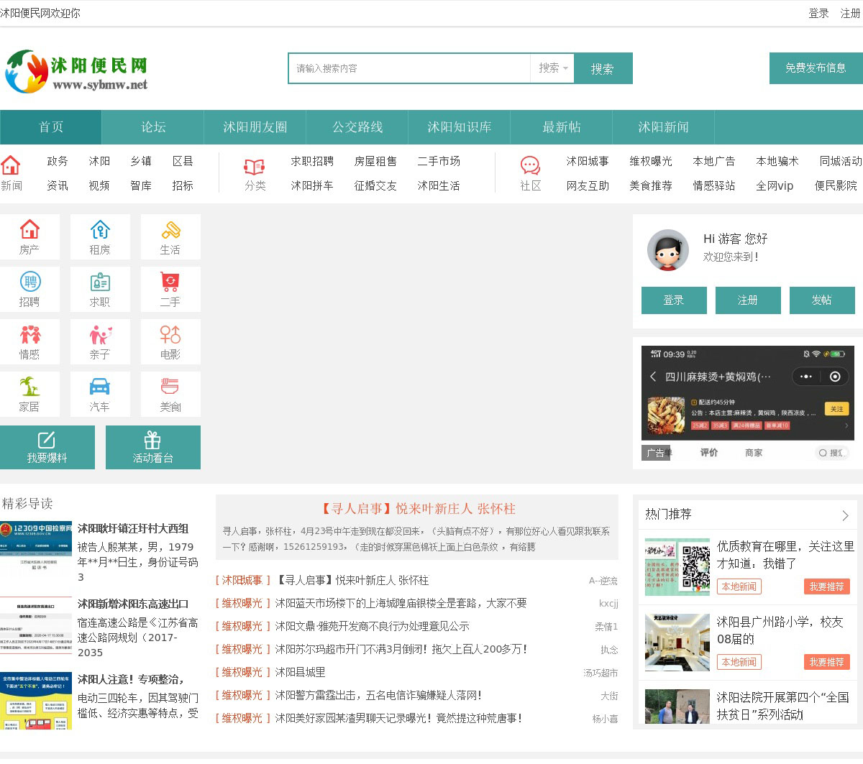Open the 公交路线 navigation tab
The image size is (863, 764).
(x=357, y=127)
